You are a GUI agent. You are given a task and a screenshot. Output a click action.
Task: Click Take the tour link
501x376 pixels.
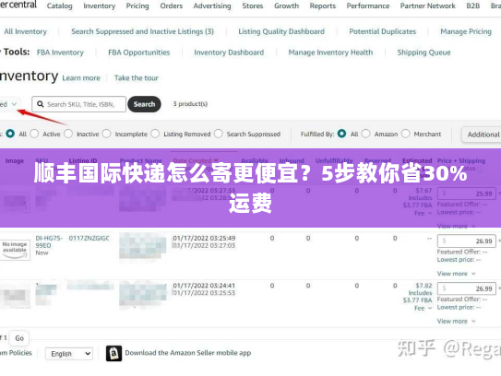[137, 78]
